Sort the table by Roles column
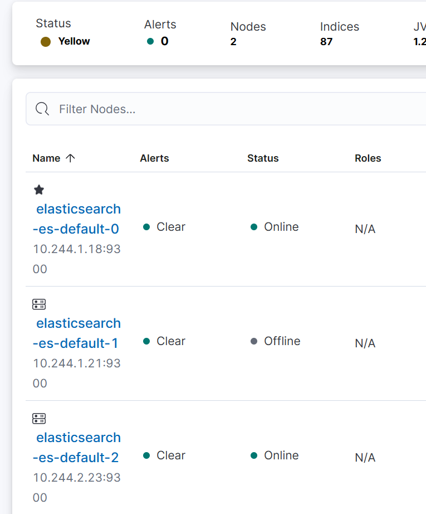 (x=368, y=158)
